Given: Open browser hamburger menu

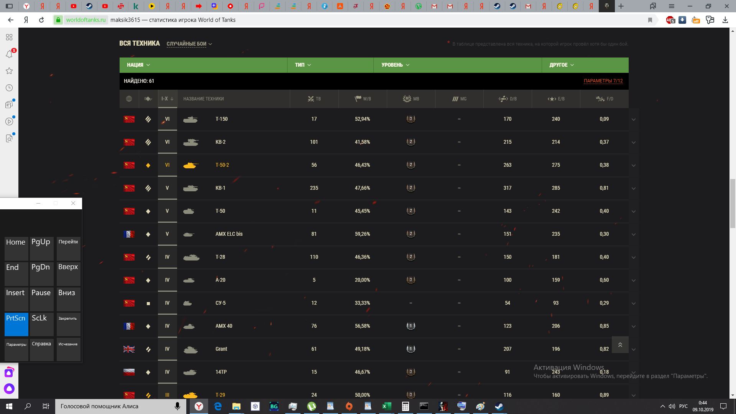Looking at the screenshot, I should click(x=671, y=6).
